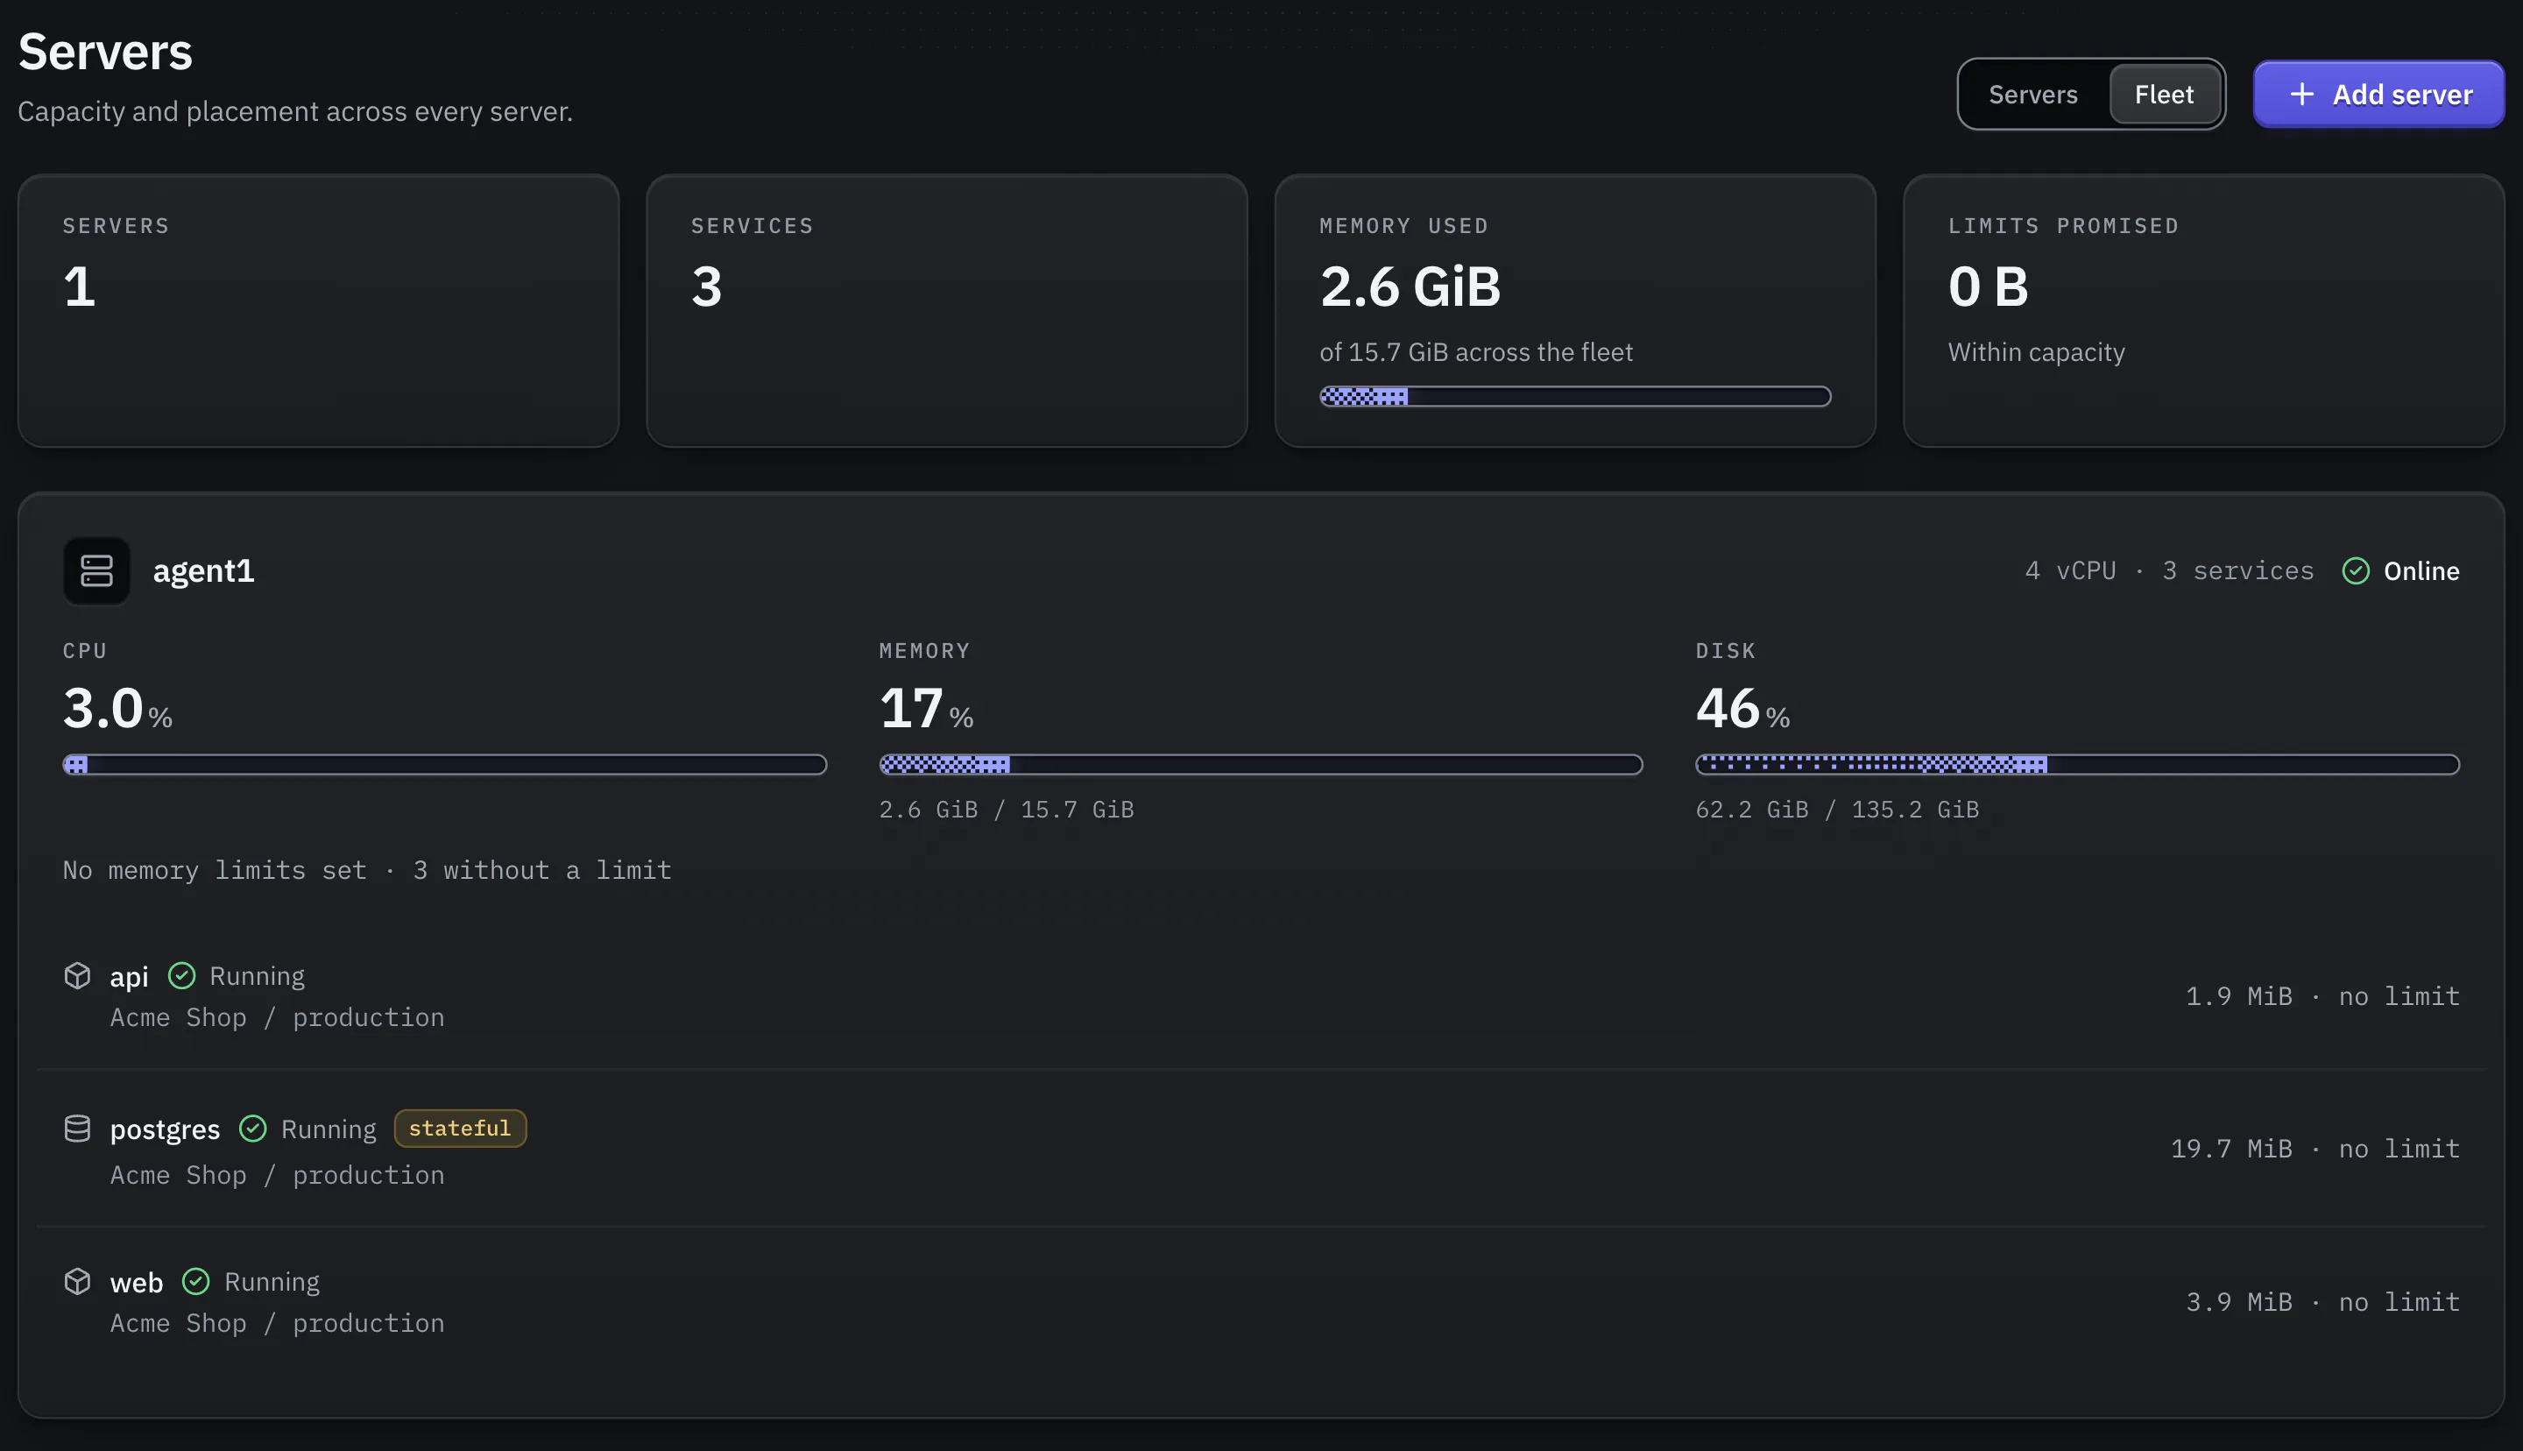Click 'No memory limits set' notice

216,870
